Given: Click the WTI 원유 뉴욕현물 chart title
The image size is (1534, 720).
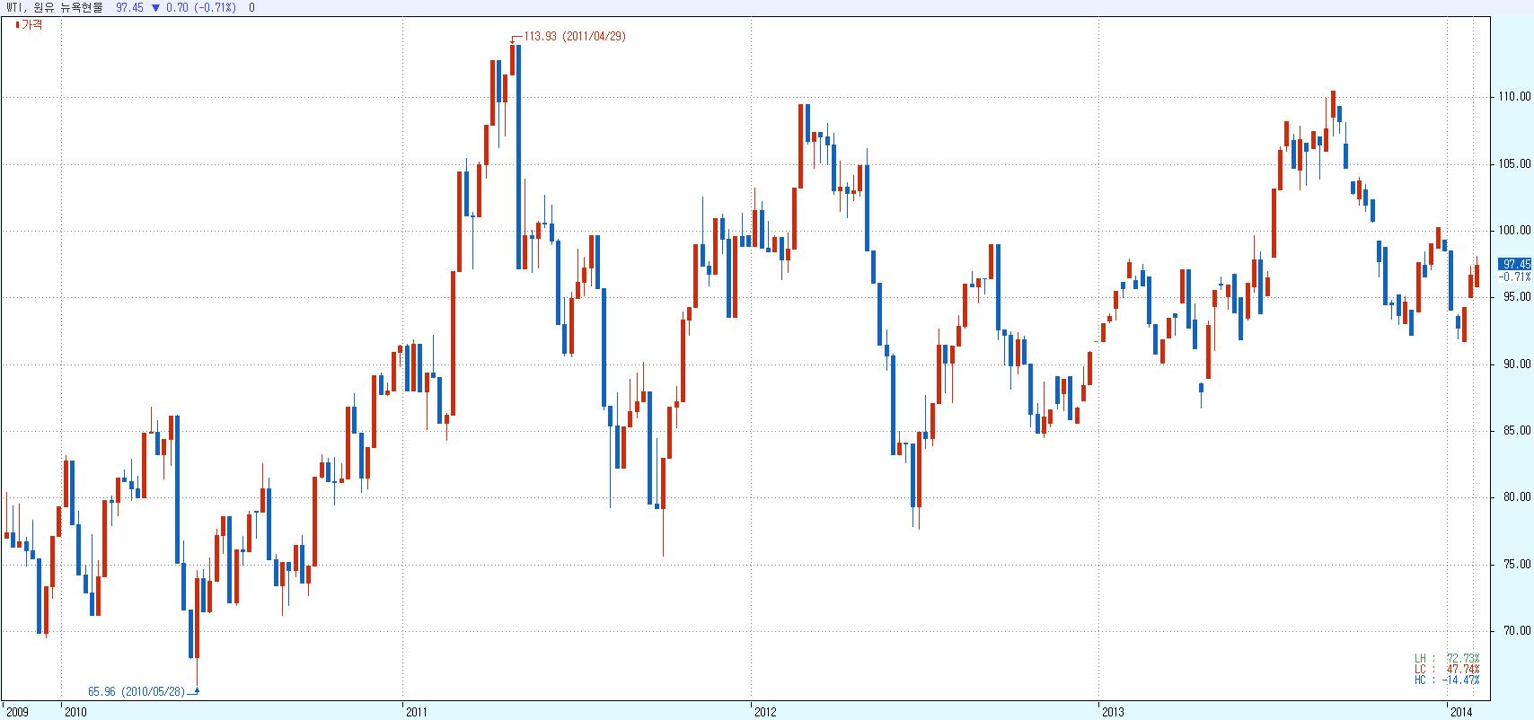Looking at the screenshot, I should (x=54, y=7).
